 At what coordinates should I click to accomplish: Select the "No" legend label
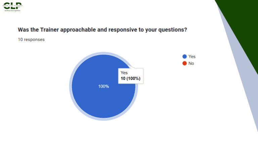[191, 63]
